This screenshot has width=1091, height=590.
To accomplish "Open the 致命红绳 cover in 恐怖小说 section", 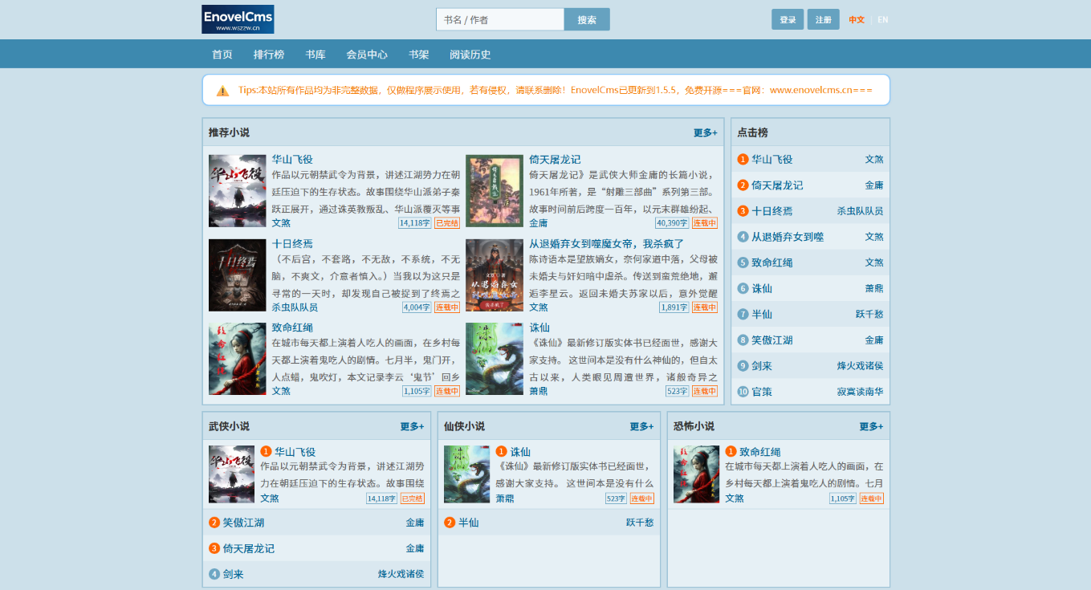I will coord(697,474).
